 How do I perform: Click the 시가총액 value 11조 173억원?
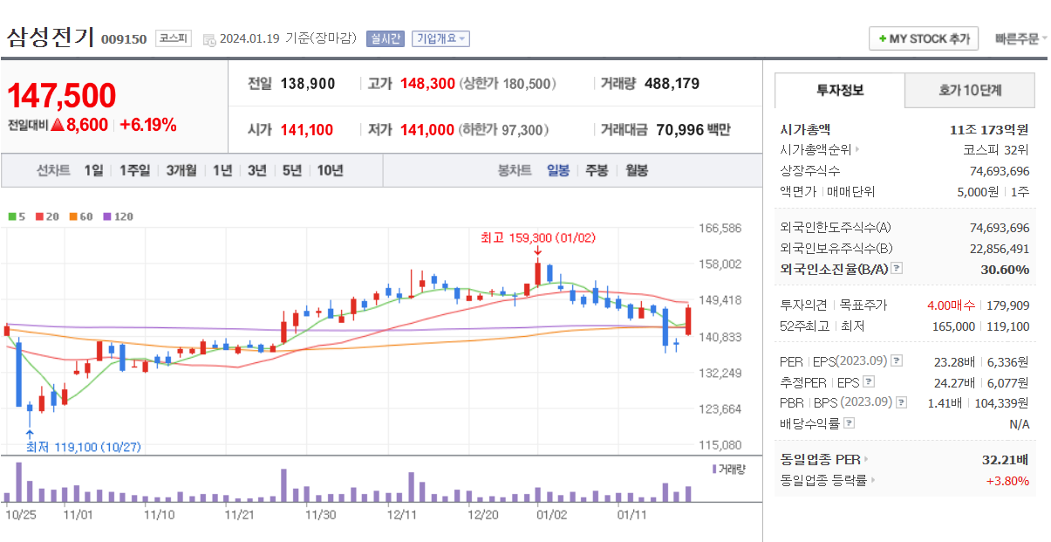click(x=989, y=129)
